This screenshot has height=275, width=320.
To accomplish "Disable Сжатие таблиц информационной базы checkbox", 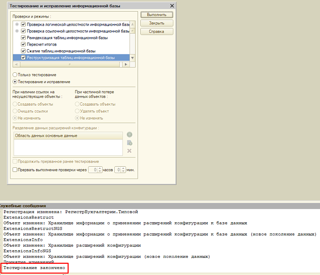I will pos(23,51).
